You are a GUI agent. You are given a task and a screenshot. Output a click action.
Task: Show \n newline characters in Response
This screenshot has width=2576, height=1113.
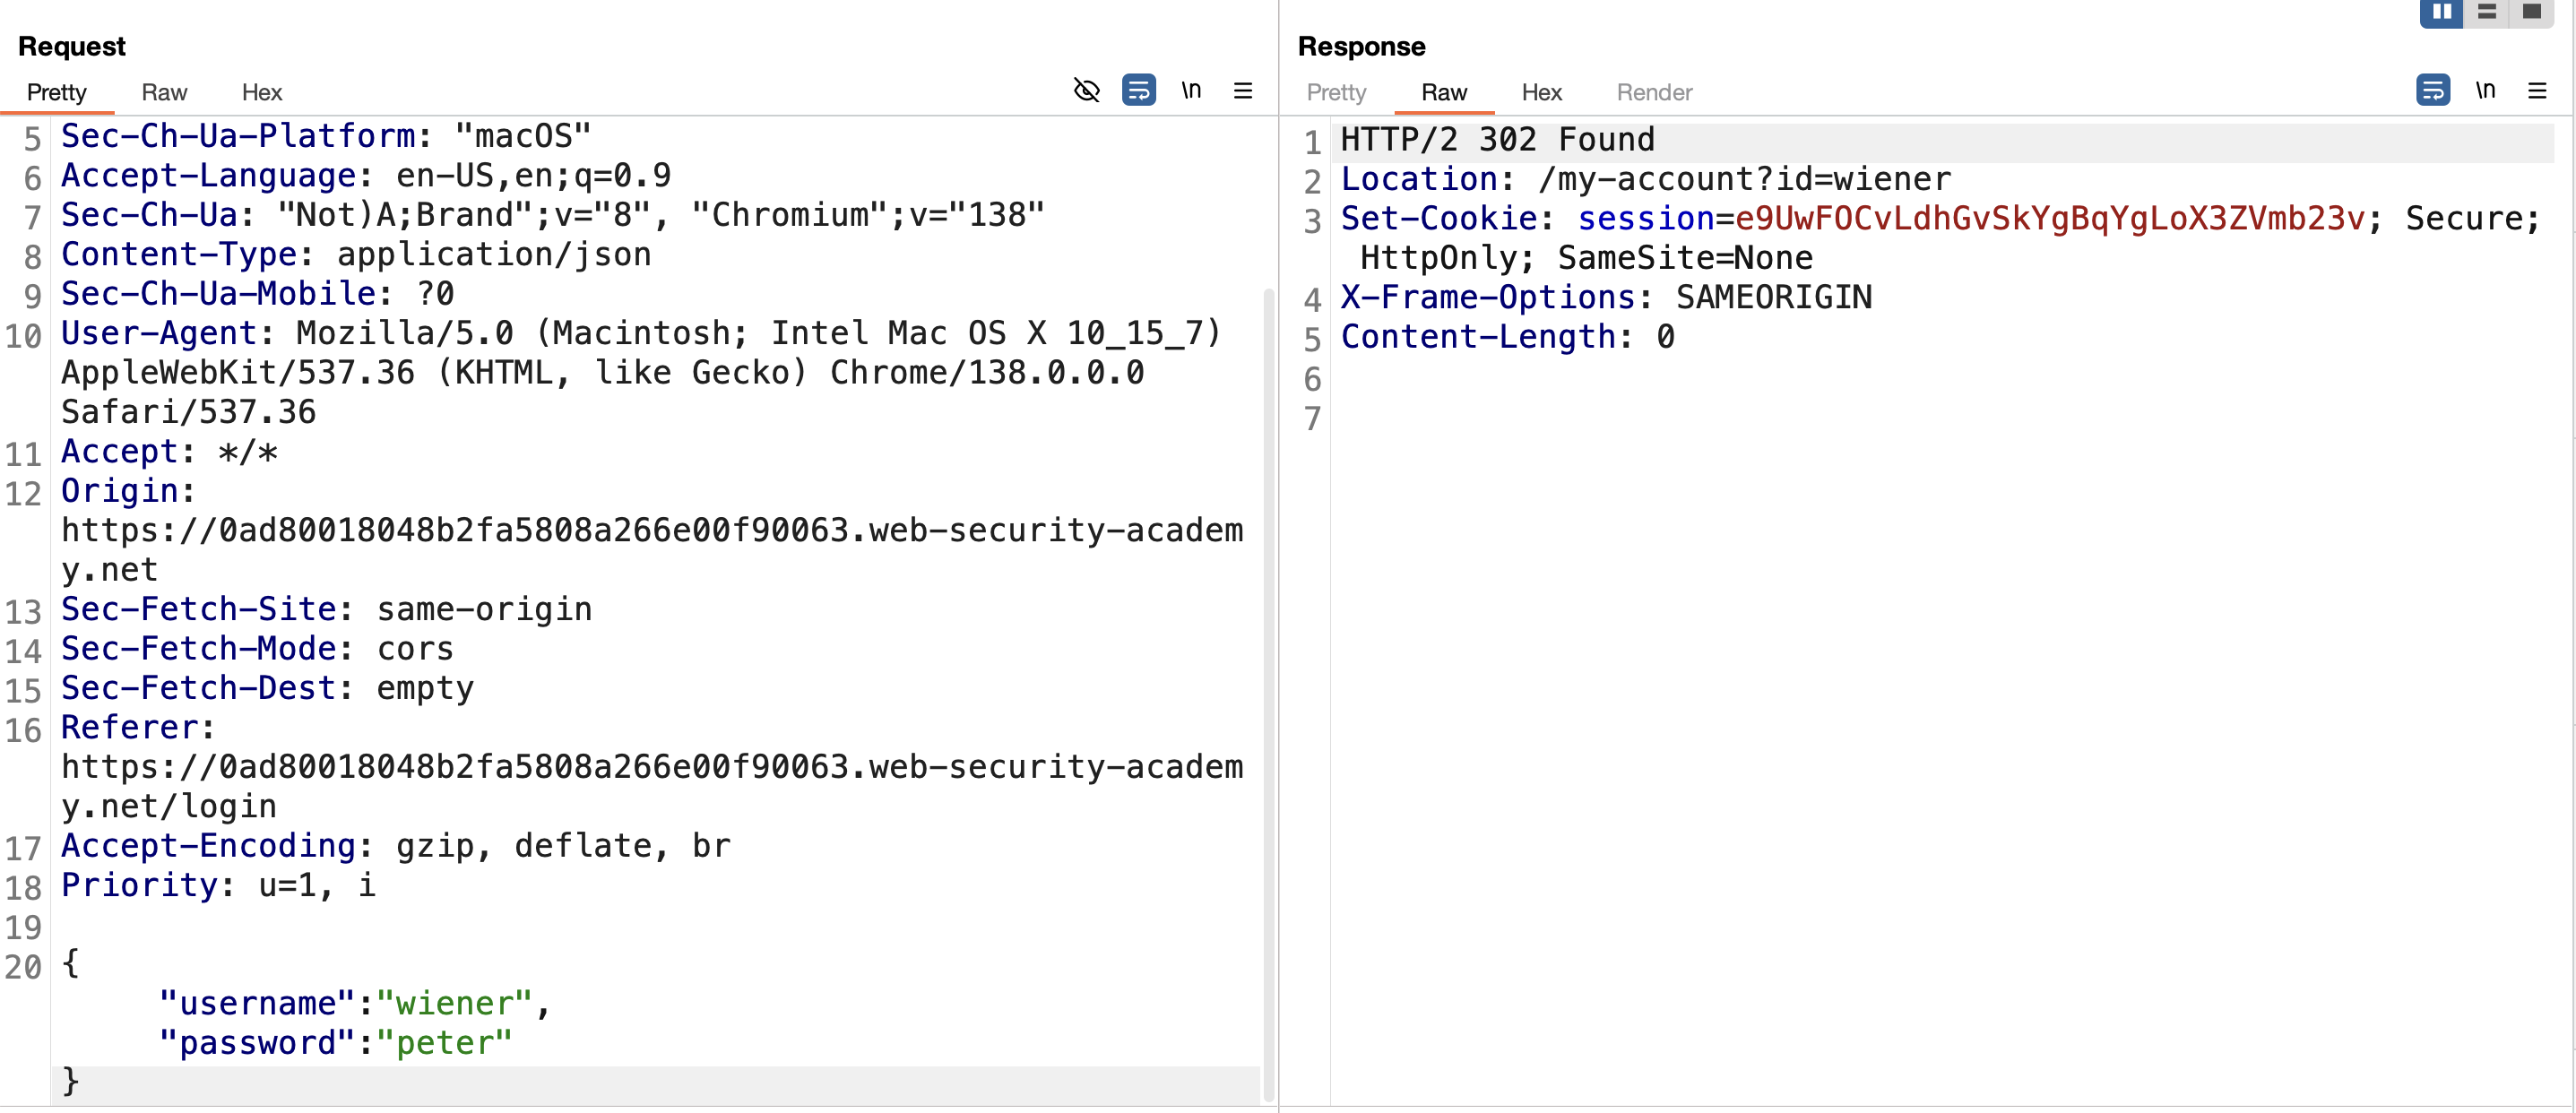click(2485, 90)
